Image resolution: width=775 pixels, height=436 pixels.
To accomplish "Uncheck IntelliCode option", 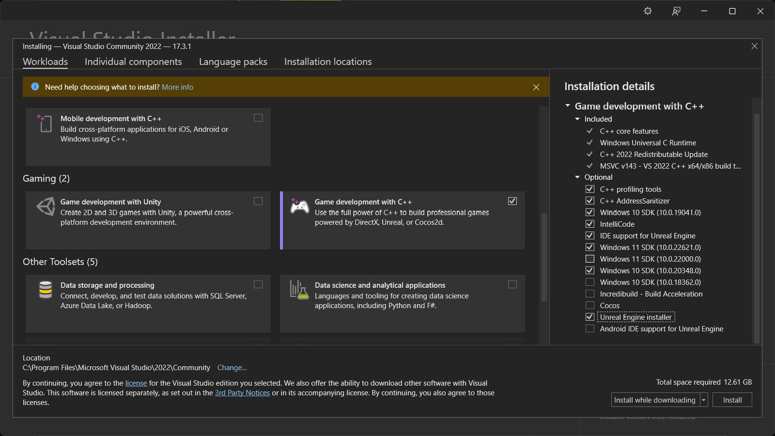I will [590, 224].
